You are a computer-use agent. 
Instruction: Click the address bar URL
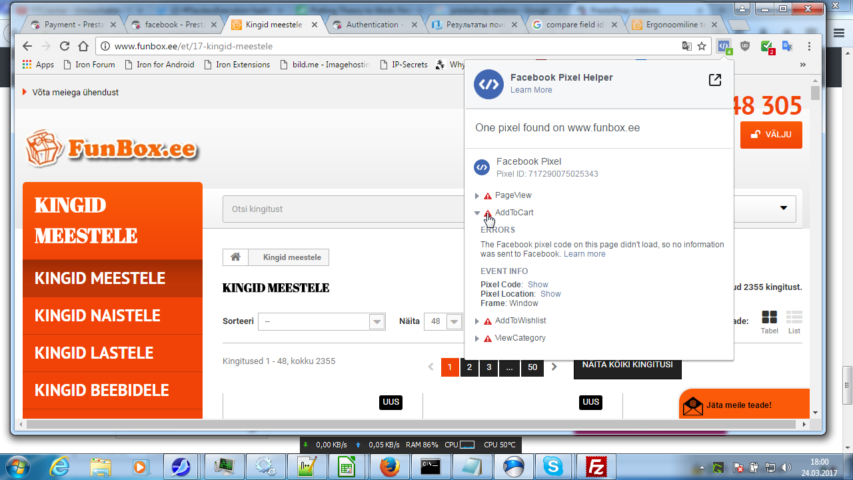(194, 47)
